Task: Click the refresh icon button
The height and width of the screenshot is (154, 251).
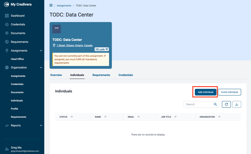Action: tap(226, 104)
